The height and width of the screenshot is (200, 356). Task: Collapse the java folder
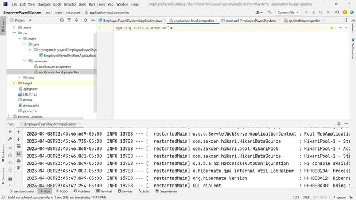pyautogui.click(x=24, y=44)
